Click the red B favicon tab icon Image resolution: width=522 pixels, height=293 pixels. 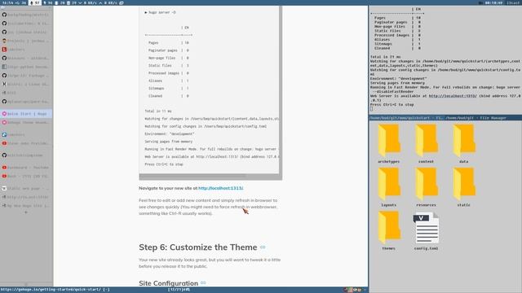(x=4, y=50)
